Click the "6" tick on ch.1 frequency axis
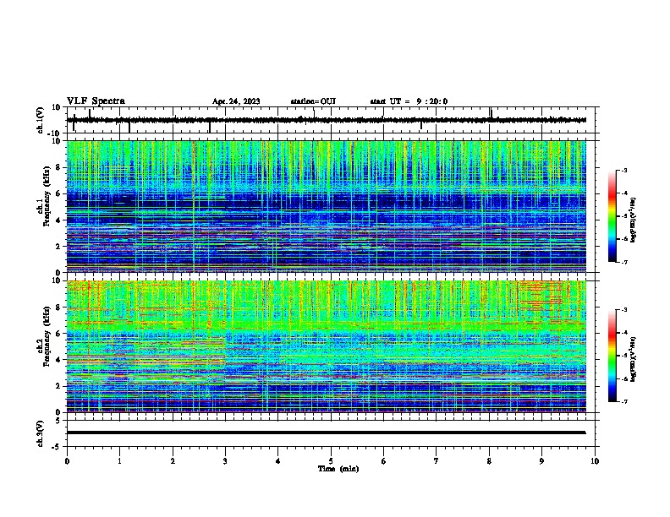The height and width of the screenshot is (517, 670). 60,193
